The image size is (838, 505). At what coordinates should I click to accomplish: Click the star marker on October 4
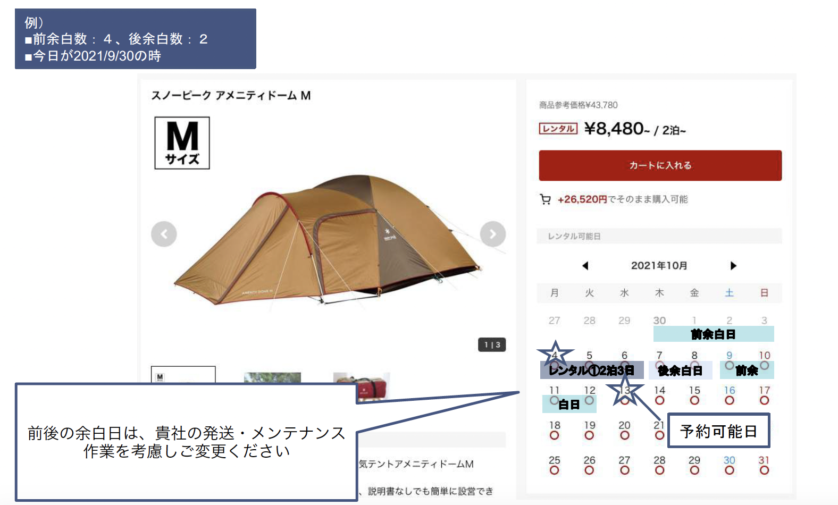[555, 354]
